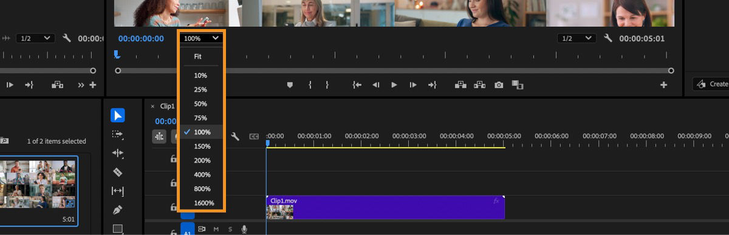This screenshot has height=235, width=729.
Task: Select the Selection arrow tool
Action: click(118, 115)
